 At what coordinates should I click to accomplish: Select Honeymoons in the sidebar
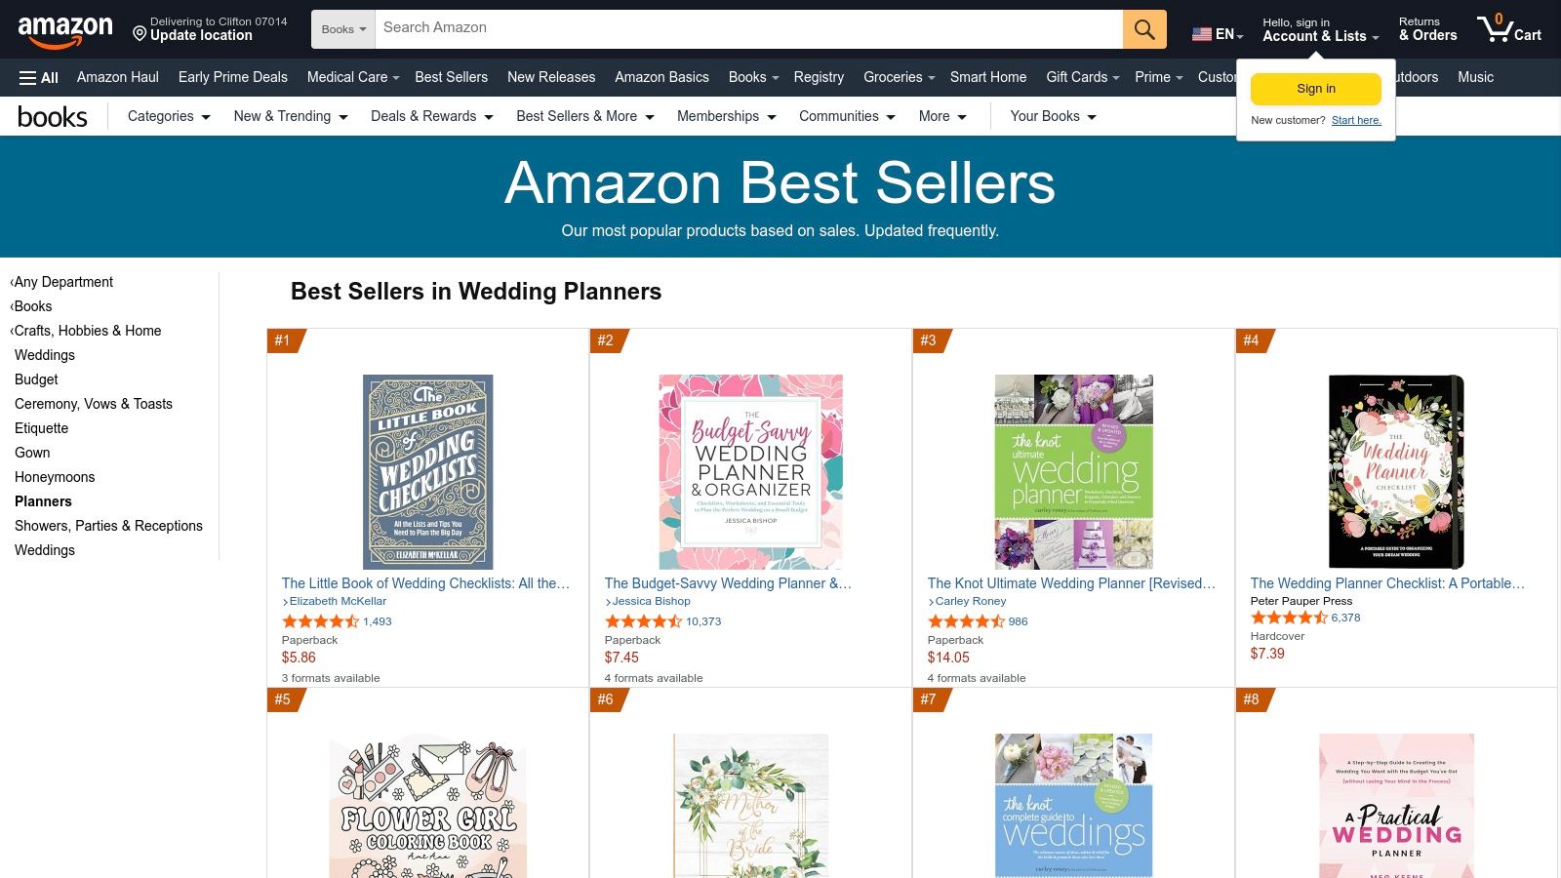55,477
